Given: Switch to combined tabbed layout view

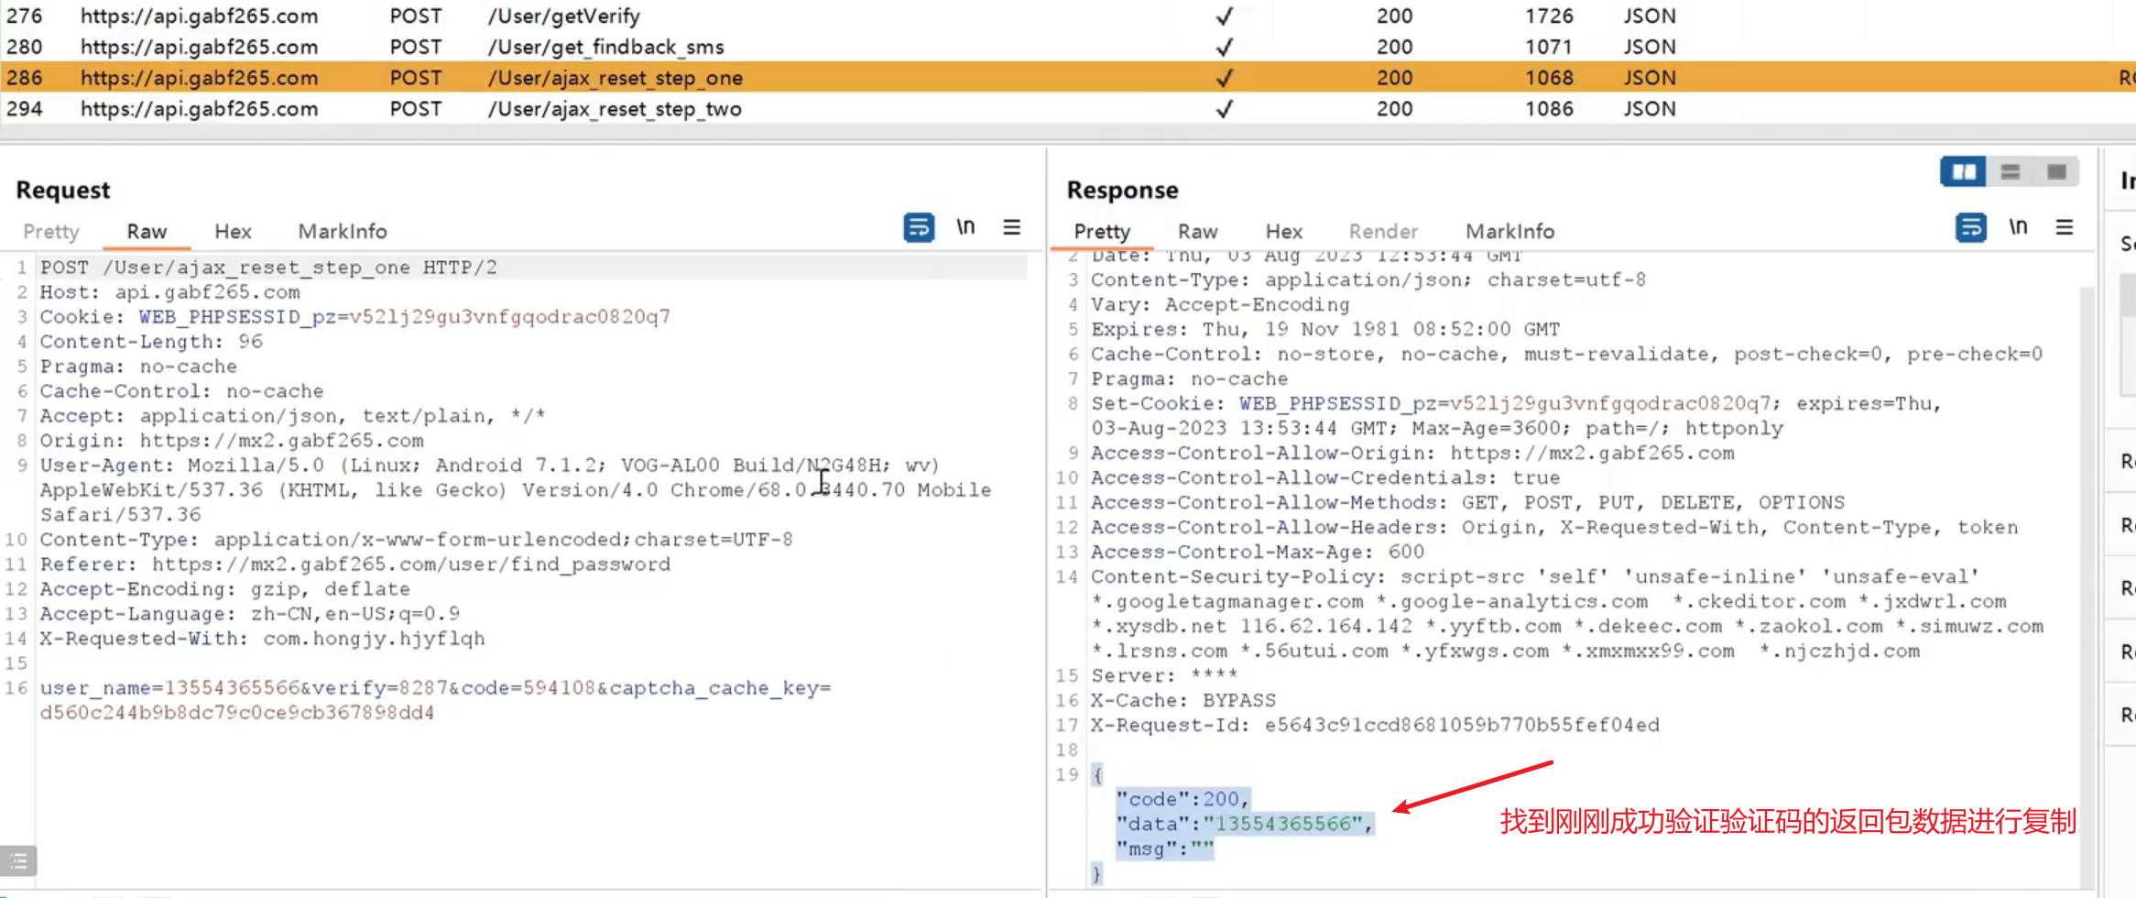Looking at the screenshot, I should (2056, 172).
